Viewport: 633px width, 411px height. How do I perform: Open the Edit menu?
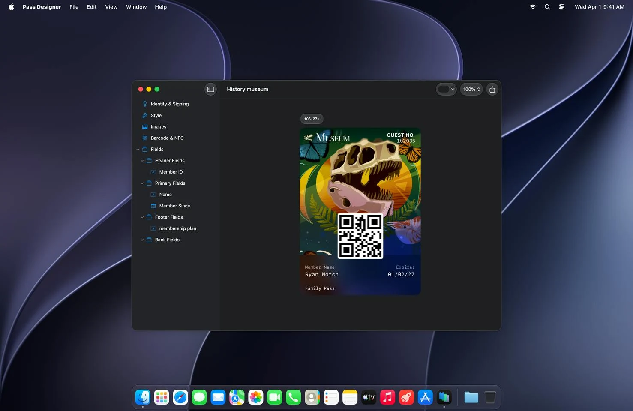[92, 7]
